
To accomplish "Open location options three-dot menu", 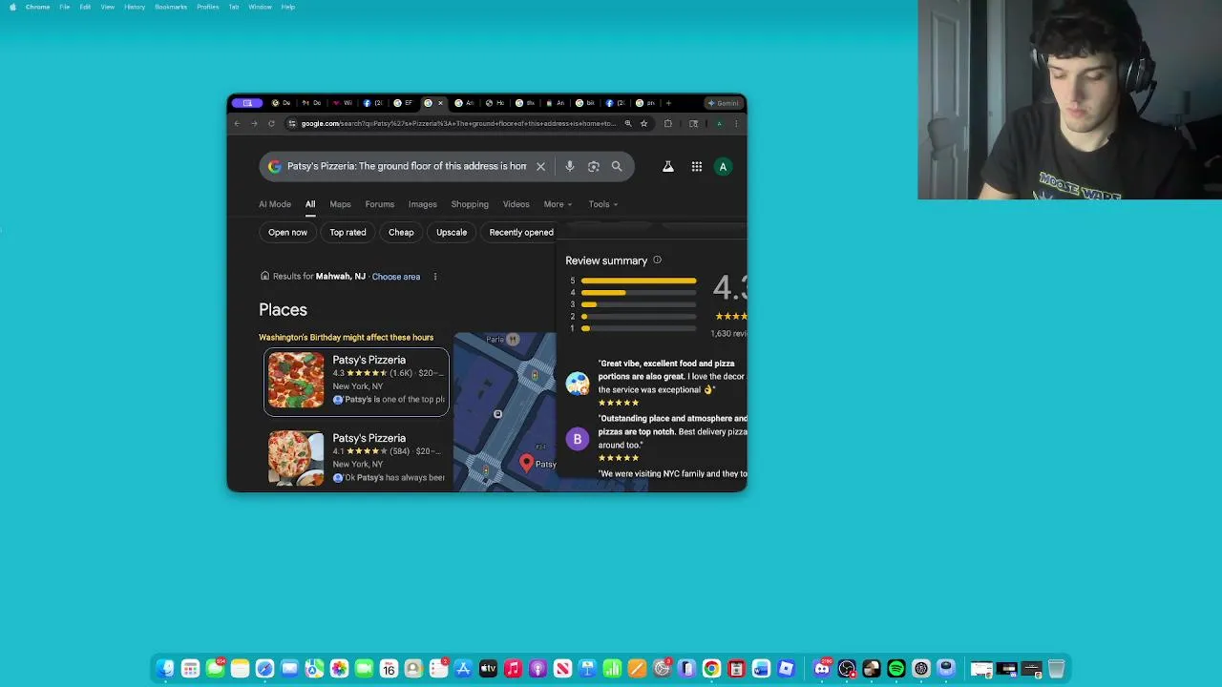I will point(434,277).
